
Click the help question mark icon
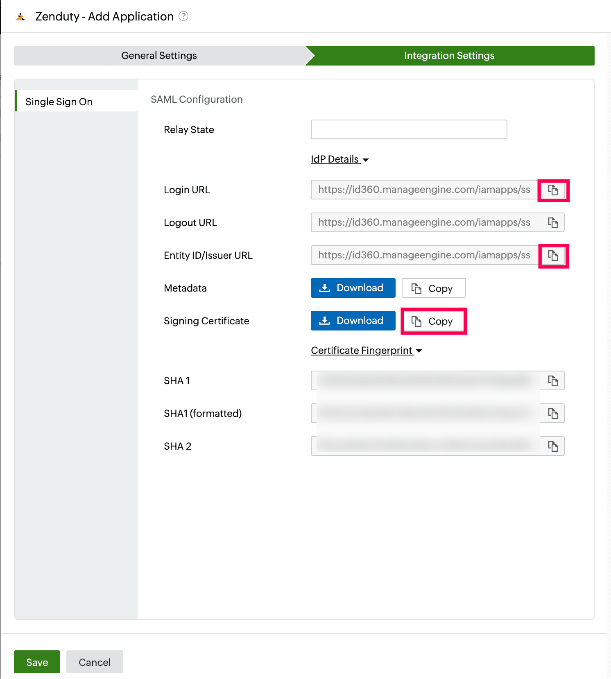pyautogui.click(x=183, y=16)
